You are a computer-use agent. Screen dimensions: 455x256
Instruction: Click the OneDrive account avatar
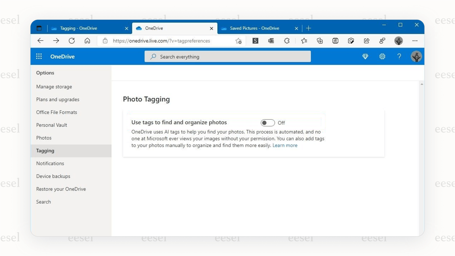416,56
